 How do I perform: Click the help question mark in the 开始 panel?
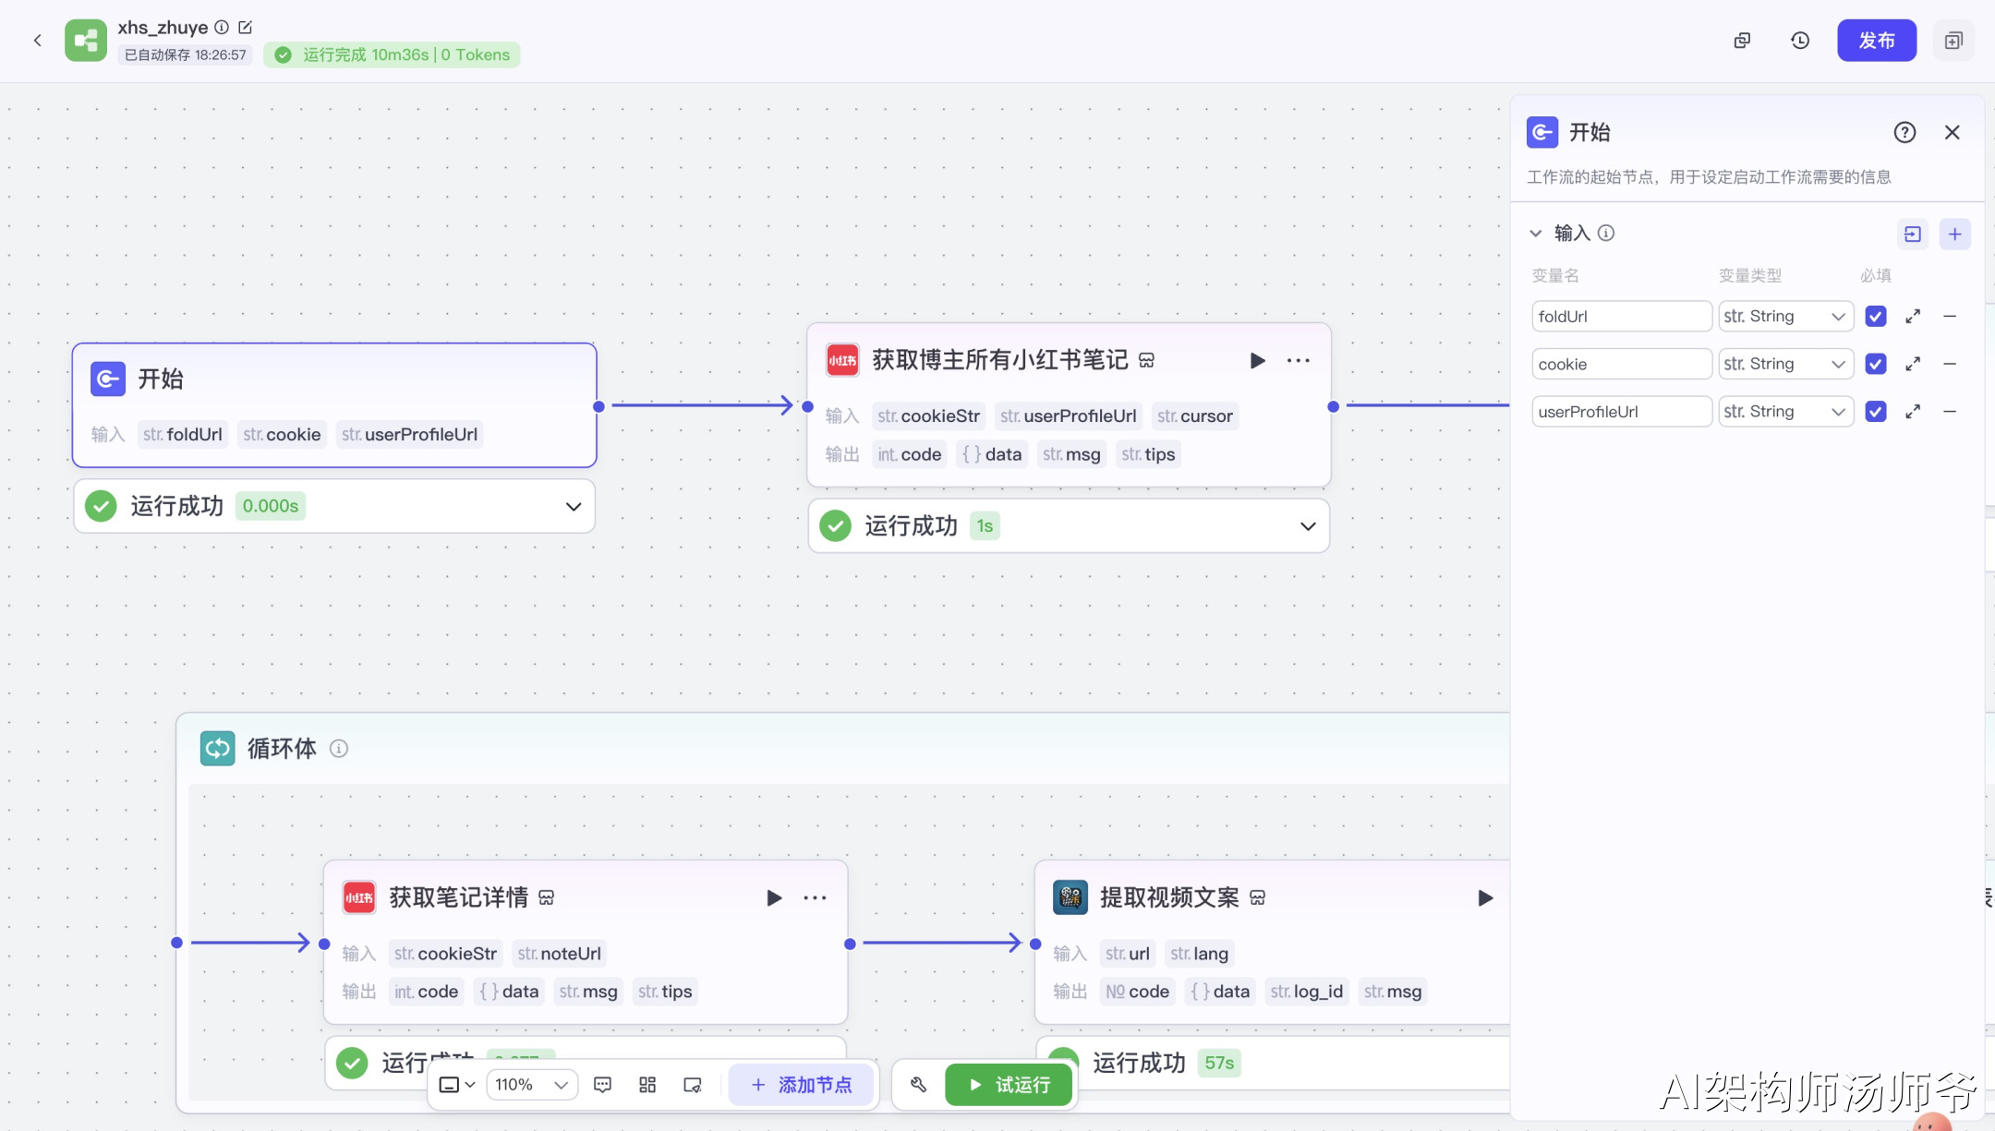[x=1904, y=132]
